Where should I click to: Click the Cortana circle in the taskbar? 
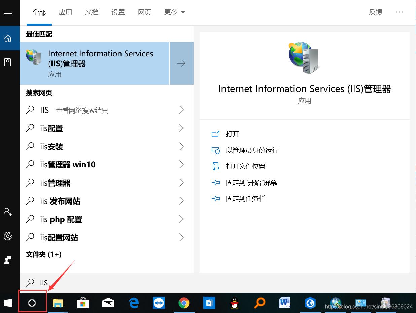(x=32, y=302)
